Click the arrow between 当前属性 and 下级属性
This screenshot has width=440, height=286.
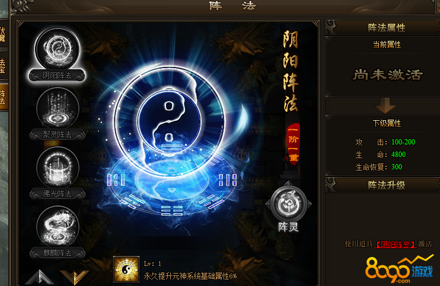tap(385, 105)
